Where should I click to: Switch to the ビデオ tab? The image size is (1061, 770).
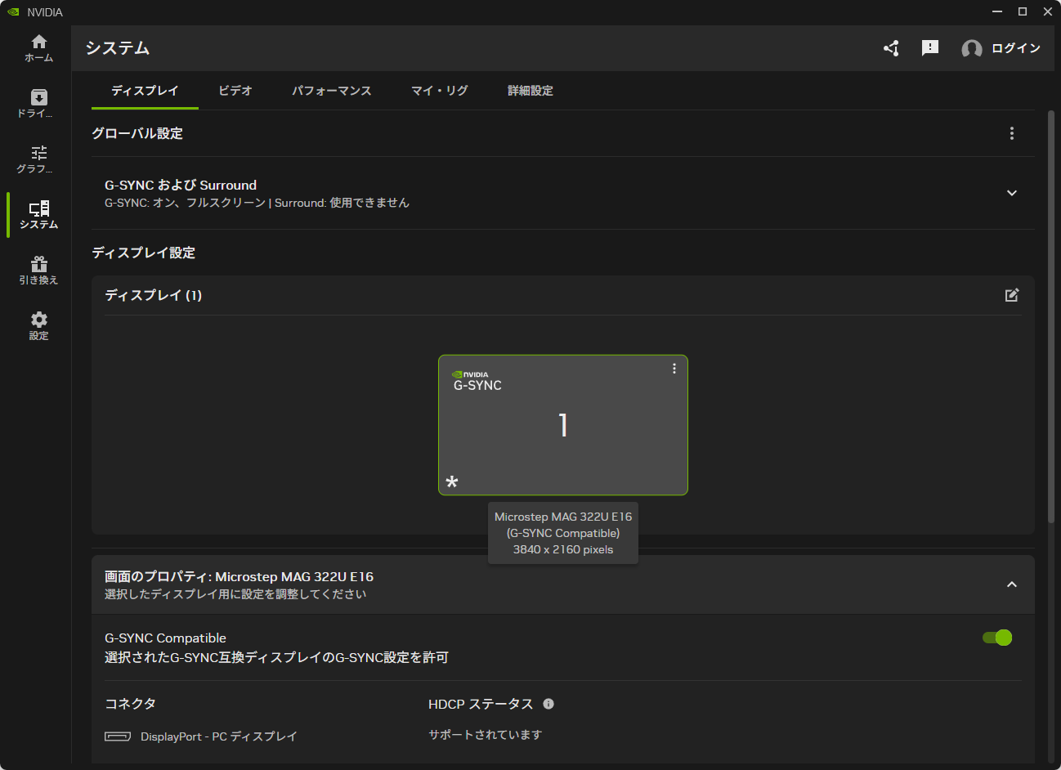pyautogui.click(x=235, y=91)
